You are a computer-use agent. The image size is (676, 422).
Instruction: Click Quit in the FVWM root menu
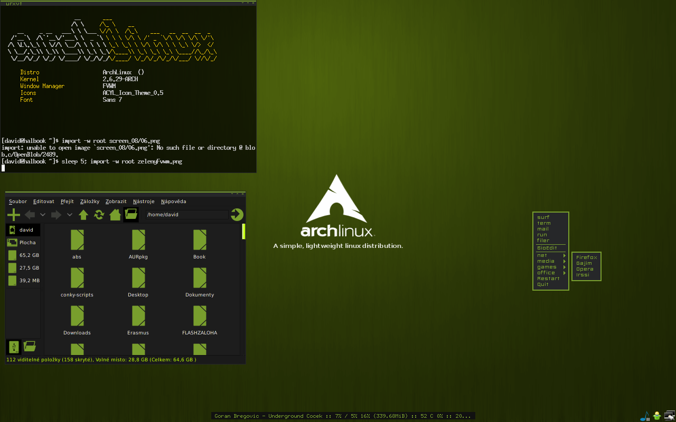point(543,284)
